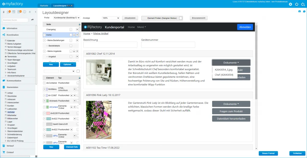Screen dimensions: 307x158
Task: Click the Verkauf section icon in sidebar
Action: coord(4,146)
